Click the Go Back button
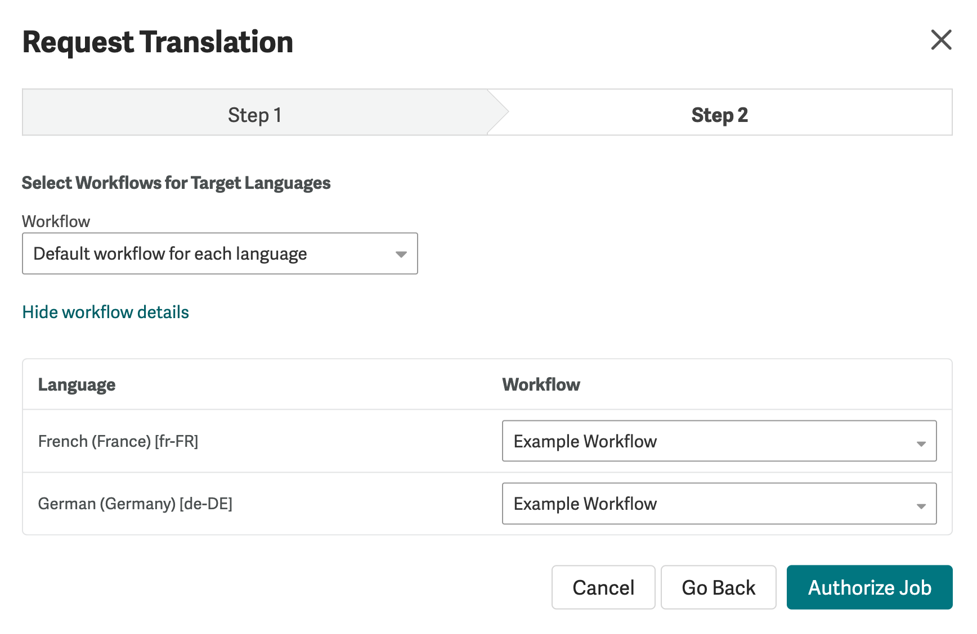The height and width of the screenshot is (634, 977). point(719,587)
